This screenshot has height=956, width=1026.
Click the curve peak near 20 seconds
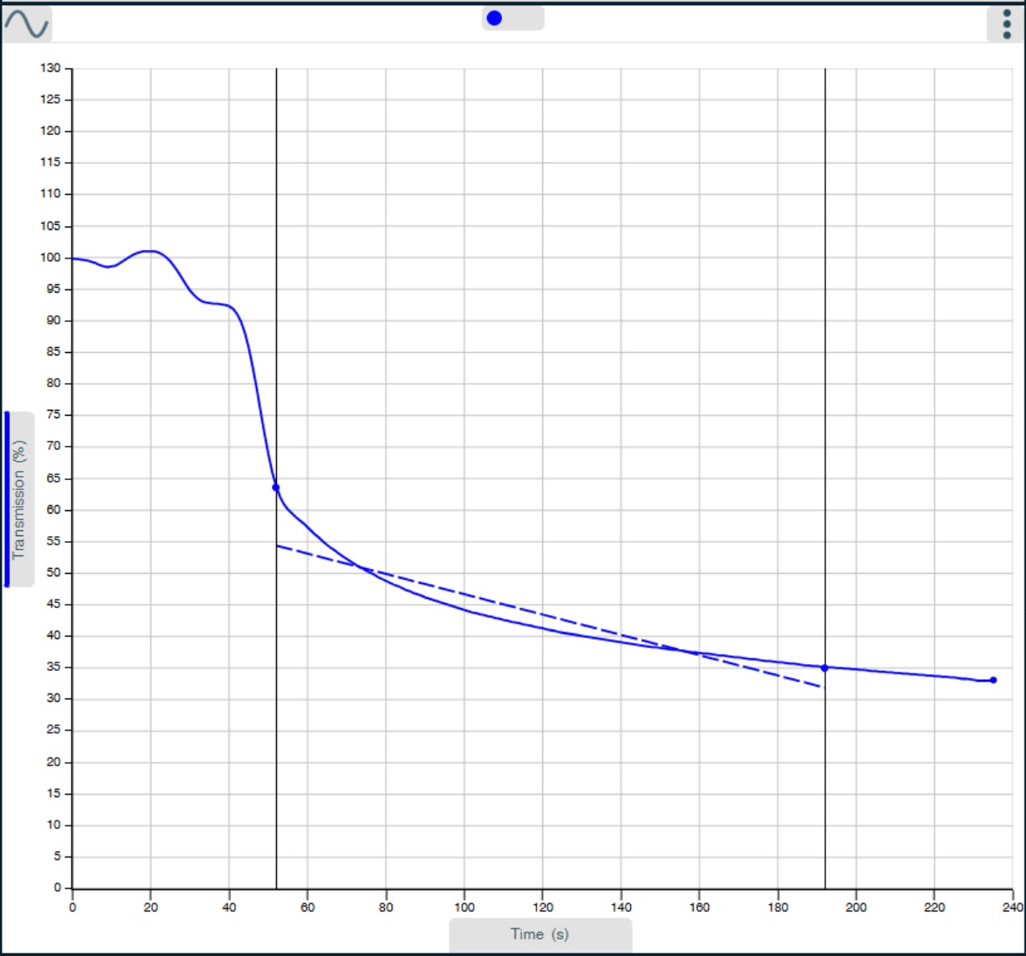tap(151, 251)
